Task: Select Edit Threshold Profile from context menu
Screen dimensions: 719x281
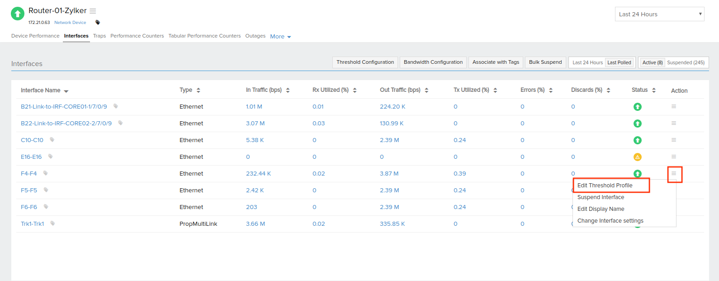Action: [605, 186]
